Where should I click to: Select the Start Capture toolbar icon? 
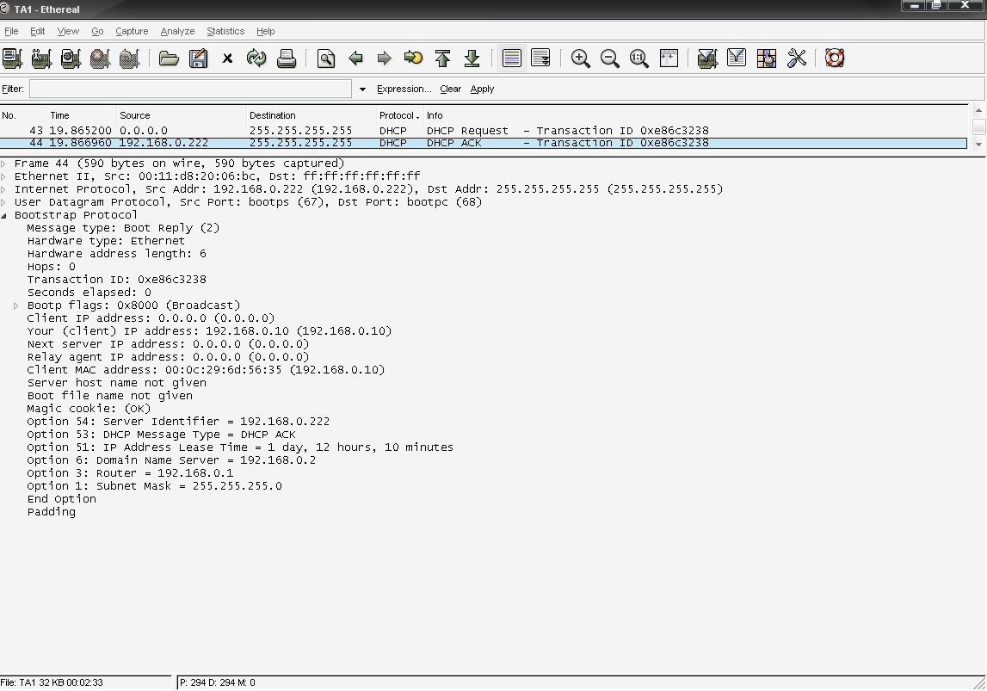[x=71, y=59]
